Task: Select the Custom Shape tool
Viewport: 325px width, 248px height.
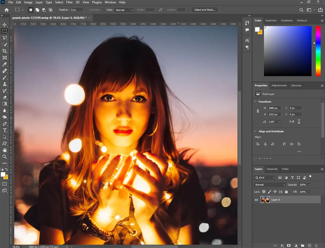Action: (x=4, y=144)
